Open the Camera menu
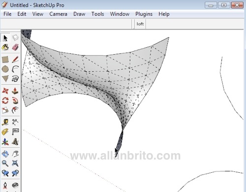This screenshot has height=192, width=246. pyautogui.click(x=58, y=14)
